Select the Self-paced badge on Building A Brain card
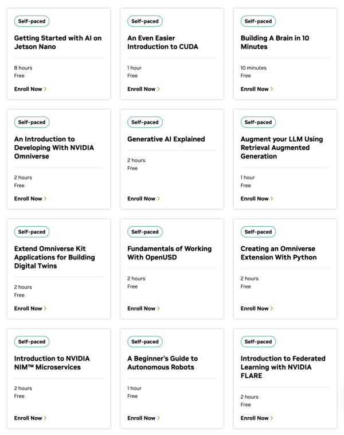344x435 pixels. pyautogui.click(x=258, y=21)
